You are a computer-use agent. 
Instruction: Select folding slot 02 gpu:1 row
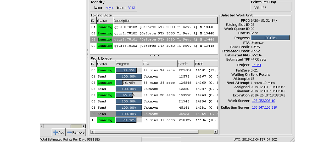(154, 33)
